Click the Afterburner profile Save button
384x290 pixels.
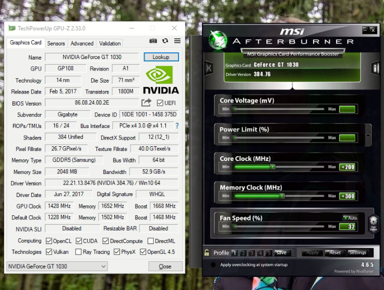tap(281, 253)
